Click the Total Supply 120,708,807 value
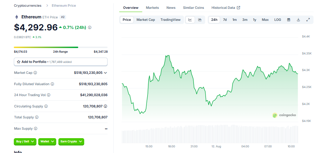The width and height of the screenshot is (322, 153). pos(98,117)
